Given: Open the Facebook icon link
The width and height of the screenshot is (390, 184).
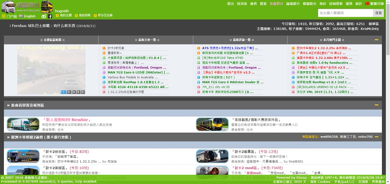Looking at the screenshot, I should (50, 16).
